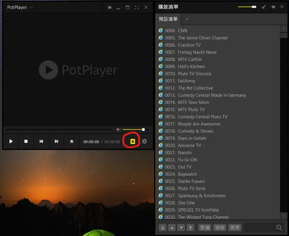Click the Stop playback button
The height and width of the screenshot is (236, 289).
(26, 142)
